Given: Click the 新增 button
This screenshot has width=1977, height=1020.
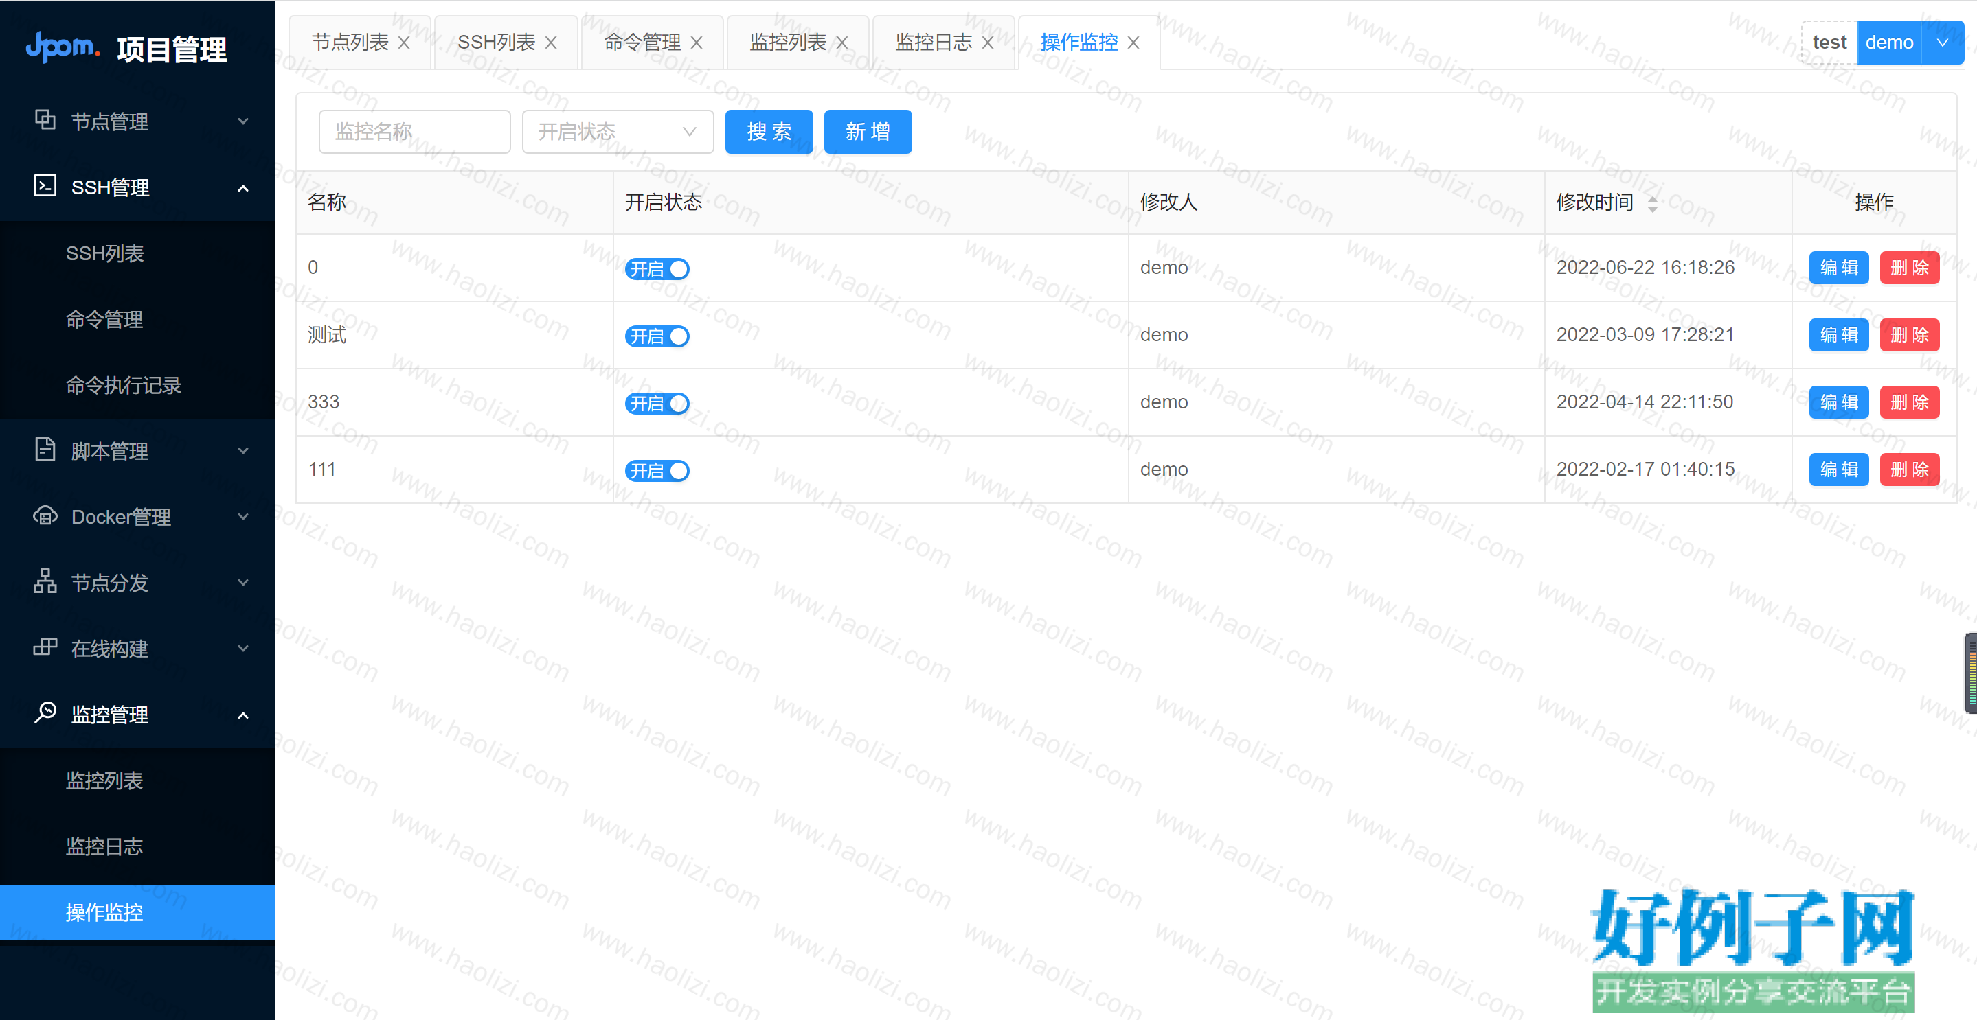Looking at the screenshot, I should [868, 132].
